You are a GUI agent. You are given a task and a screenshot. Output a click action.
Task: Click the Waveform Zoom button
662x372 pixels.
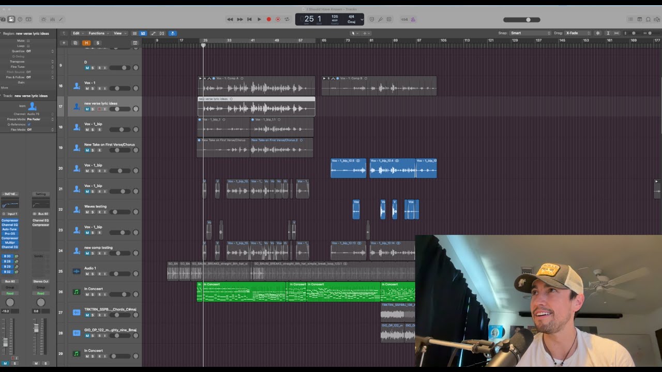[x=598, y=33]
